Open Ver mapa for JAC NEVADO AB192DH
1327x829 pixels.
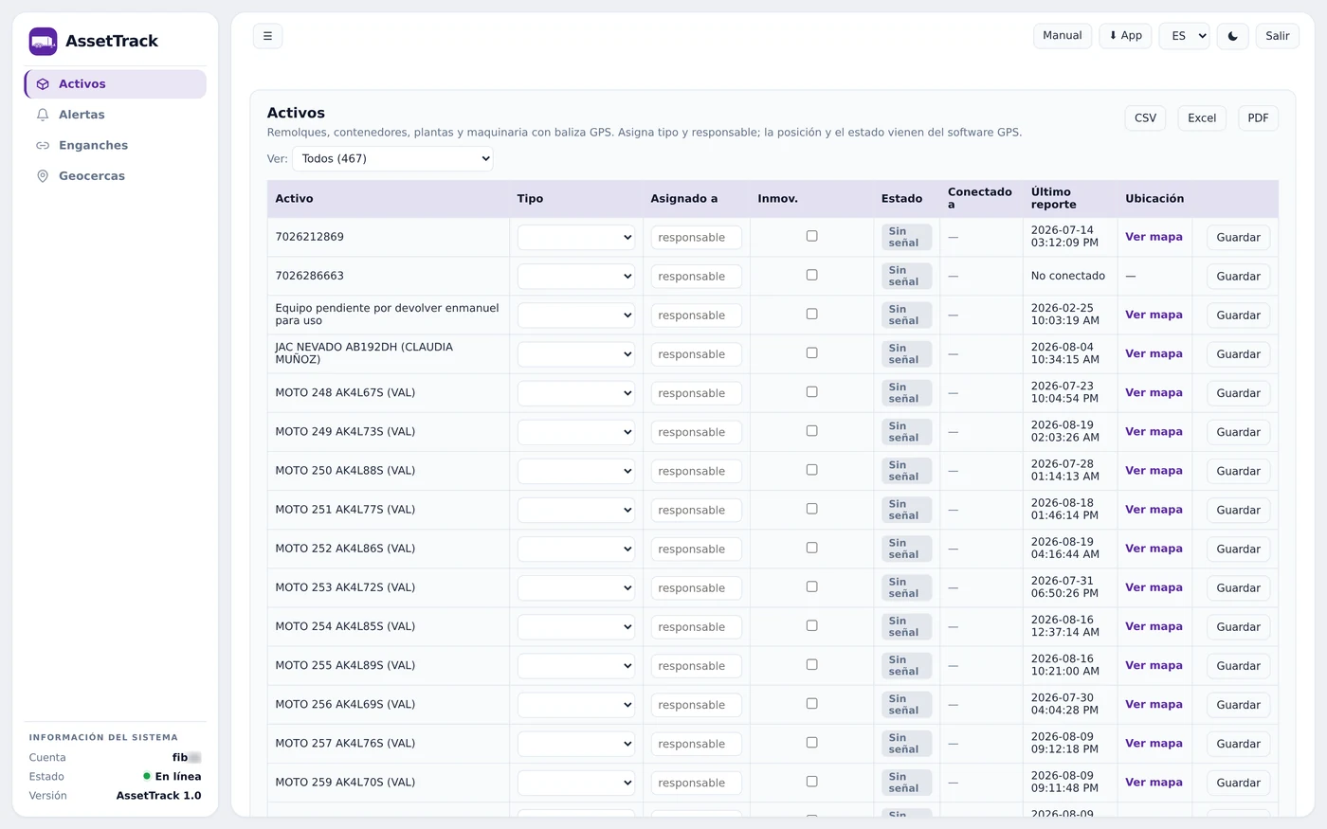[x=1154, y=353]
